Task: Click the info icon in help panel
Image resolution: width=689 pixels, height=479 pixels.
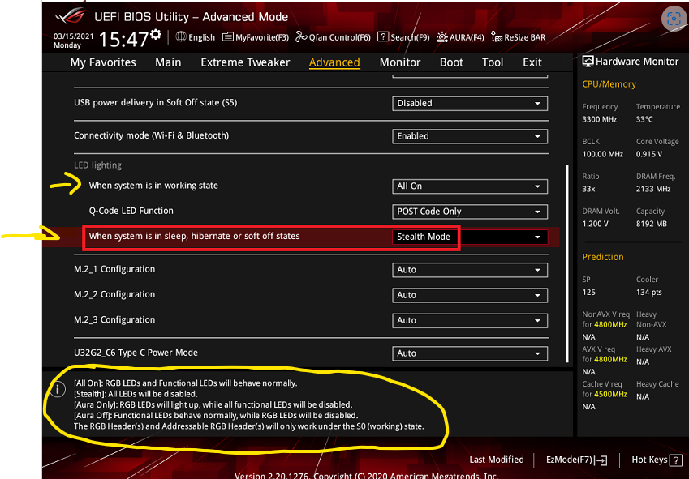Action: pyautogui.click(x=57, y=390)
